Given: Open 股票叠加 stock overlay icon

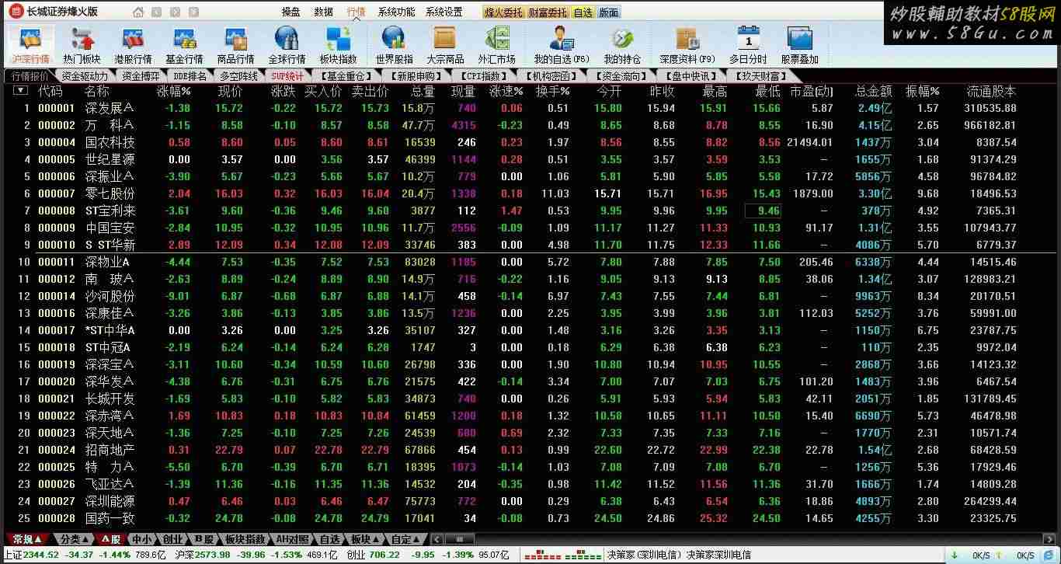Looking at the screenshot, I should (799, 45).
